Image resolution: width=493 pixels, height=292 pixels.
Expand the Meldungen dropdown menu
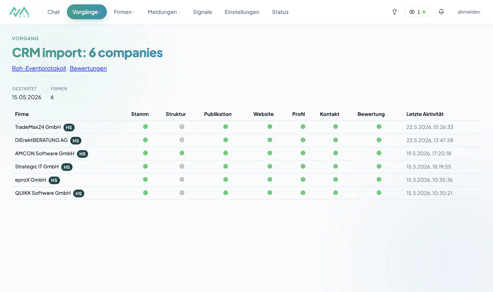point(164,12)
